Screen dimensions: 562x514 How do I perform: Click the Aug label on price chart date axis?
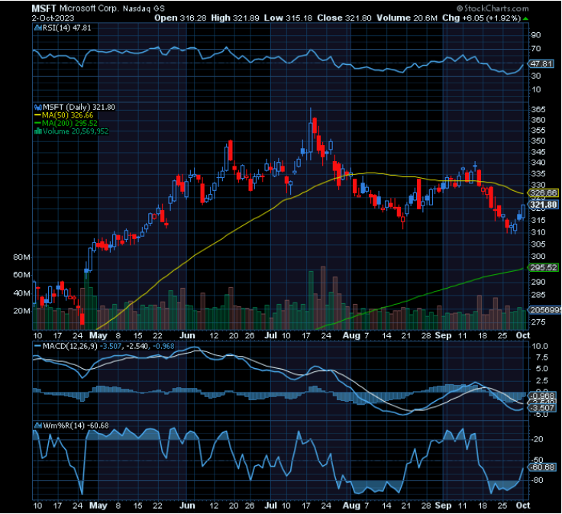(351, 335)
